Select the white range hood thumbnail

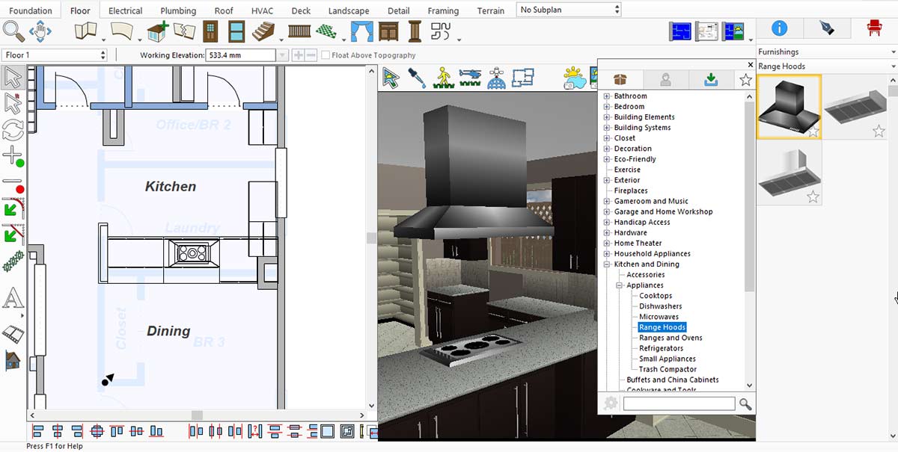[x=789, y=173]
